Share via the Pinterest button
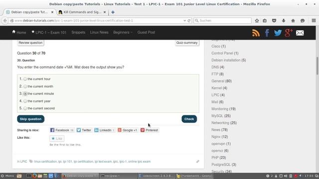 (150, 130)
